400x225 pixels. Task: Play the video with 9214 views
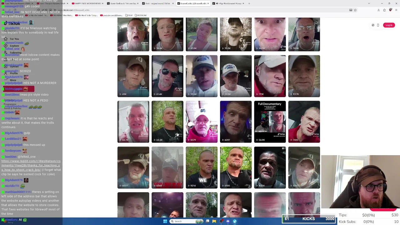tap(202, 167)
